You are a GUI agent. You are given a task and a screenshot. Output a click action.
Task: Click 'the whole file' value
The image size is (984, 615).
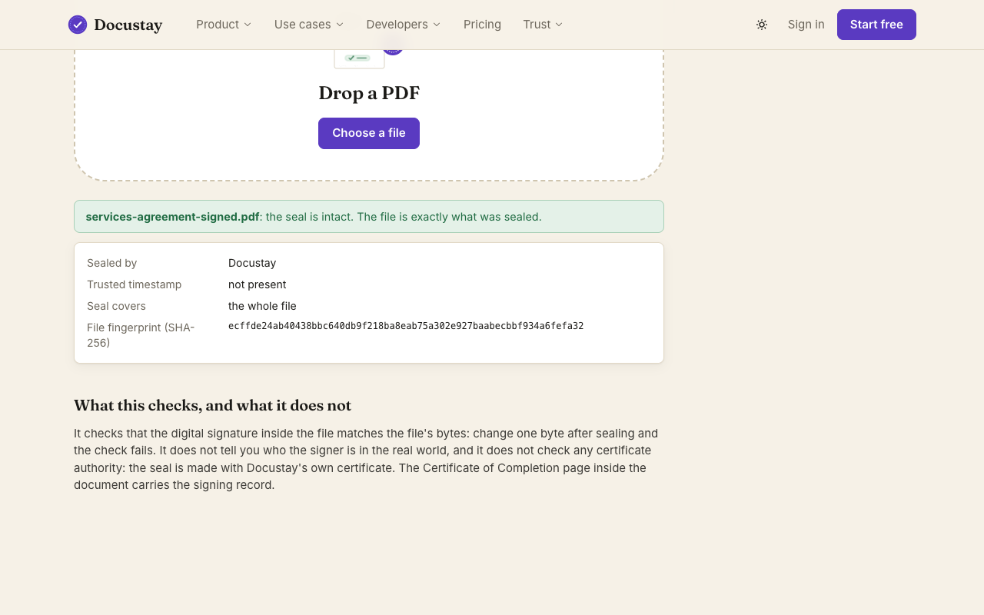point(262,306)
